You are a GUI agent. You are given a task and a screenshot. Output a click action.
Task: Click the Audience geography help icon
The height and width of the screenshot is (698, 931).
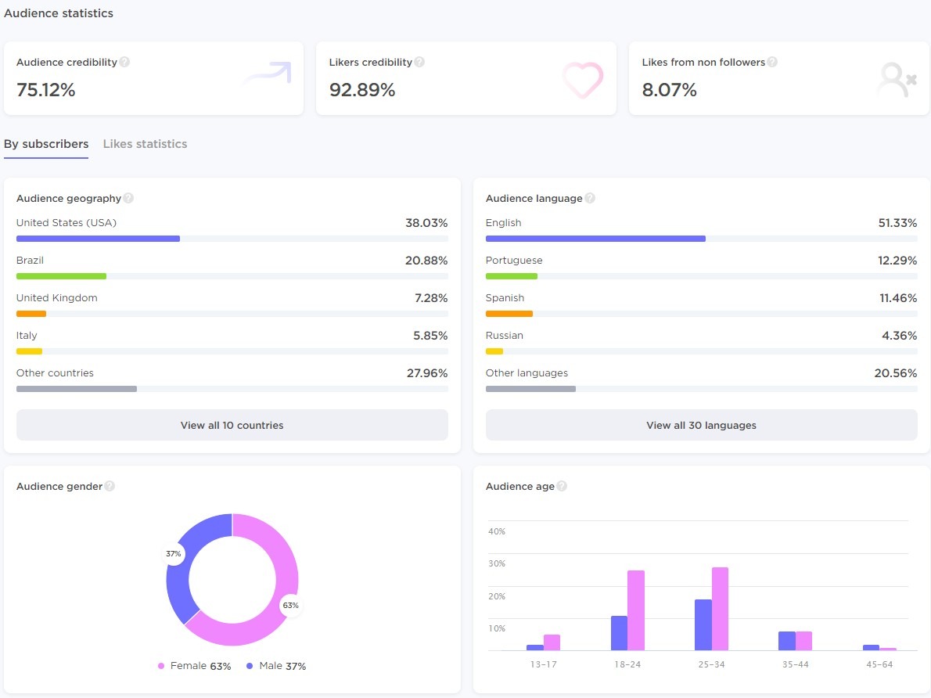(x=130, y=198)
